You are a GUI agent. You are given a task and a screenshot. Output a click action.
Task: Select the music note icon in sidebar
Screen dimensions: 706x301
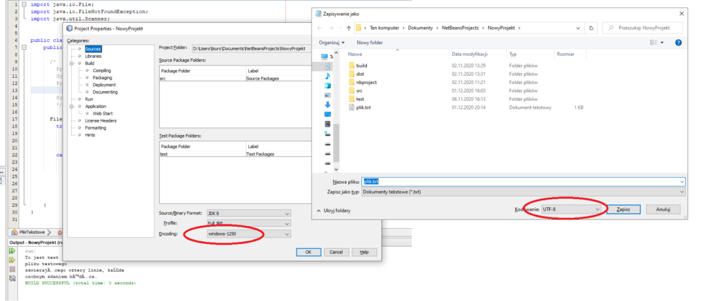point(327,76)
